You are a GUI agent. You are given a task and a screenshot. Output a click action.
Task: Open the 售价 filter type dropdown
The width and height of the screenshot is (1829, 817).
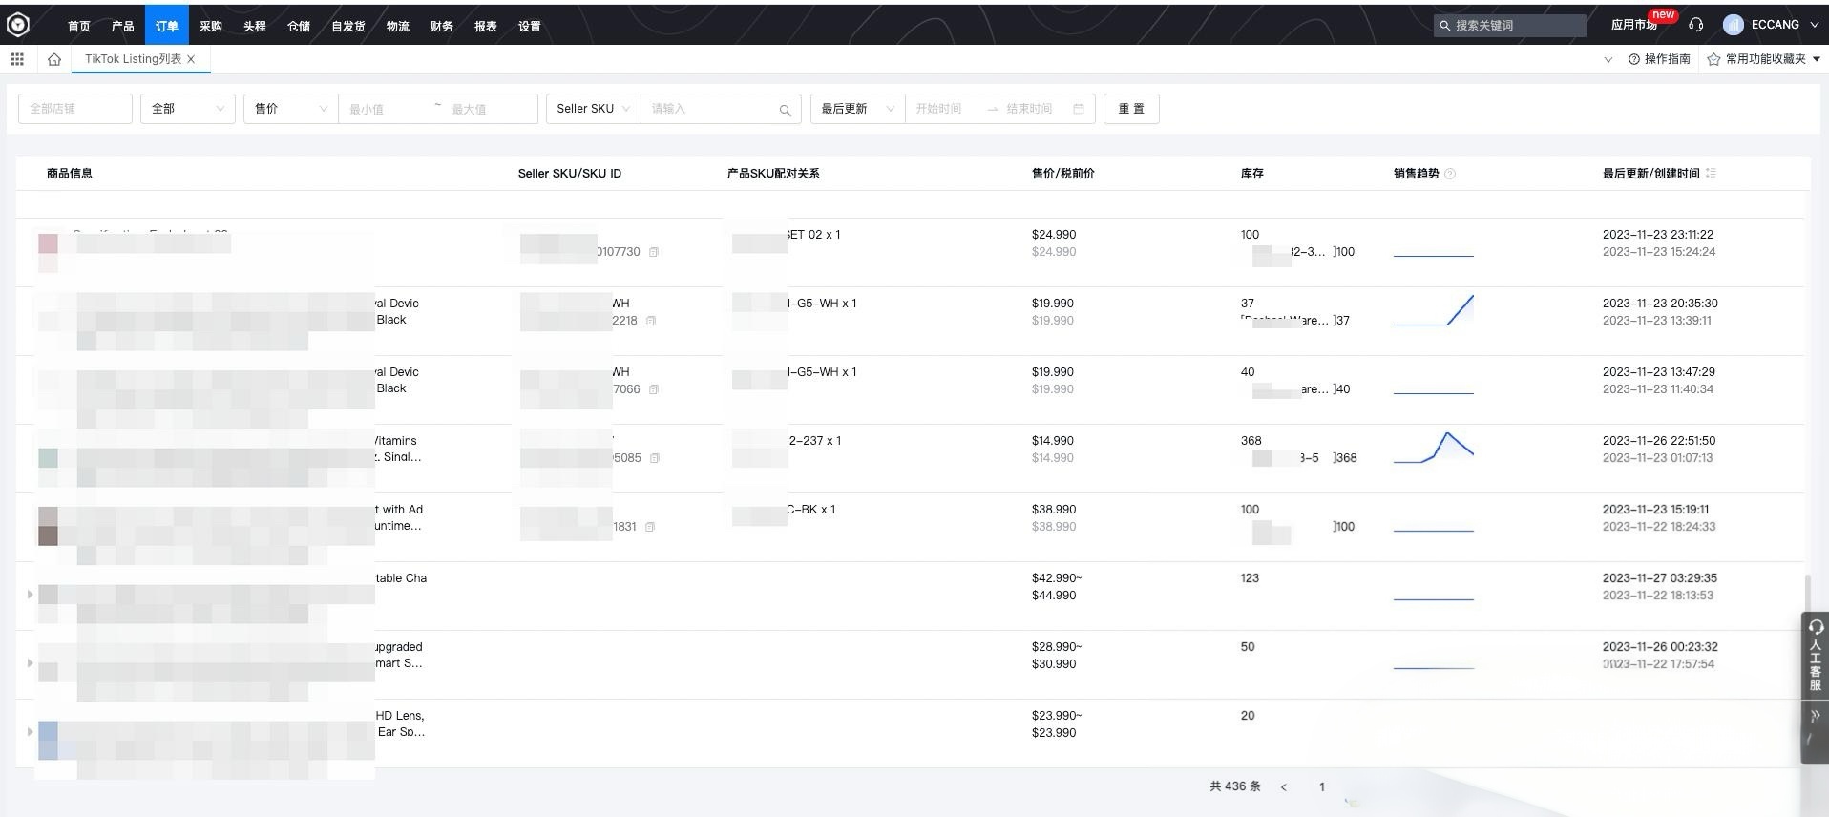[291, 109]
